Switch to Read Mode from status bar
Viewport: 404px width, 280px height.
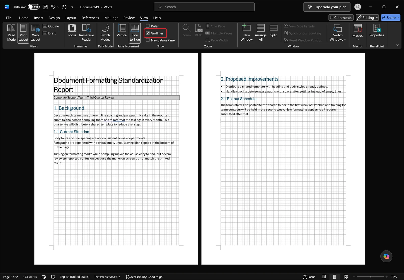324,277
